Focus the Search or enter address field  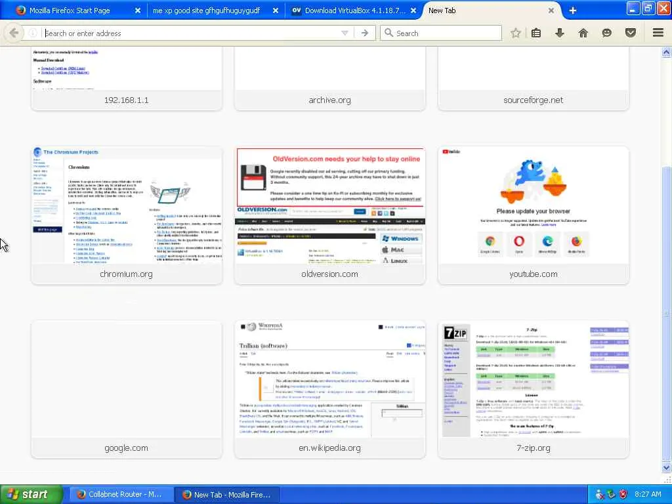point(191,33)
